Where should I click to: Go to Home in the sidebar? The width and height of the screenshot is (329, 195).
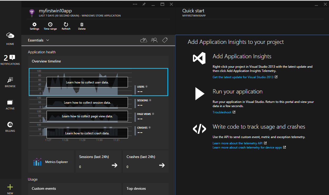tap(10, 39)
